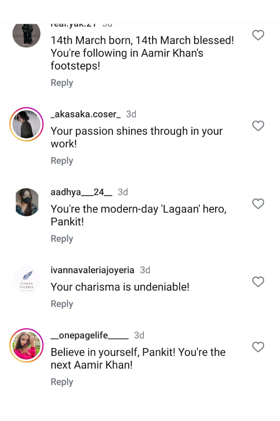The height and width of the screenshot is (421, 280).
Task: Tap heart on _akasaka.coser_ comment
Action: (258, 126)
